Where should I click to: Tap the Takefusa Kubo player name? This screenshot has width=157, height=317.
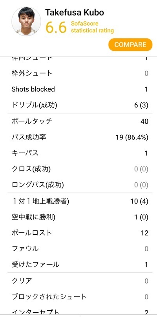75,13
